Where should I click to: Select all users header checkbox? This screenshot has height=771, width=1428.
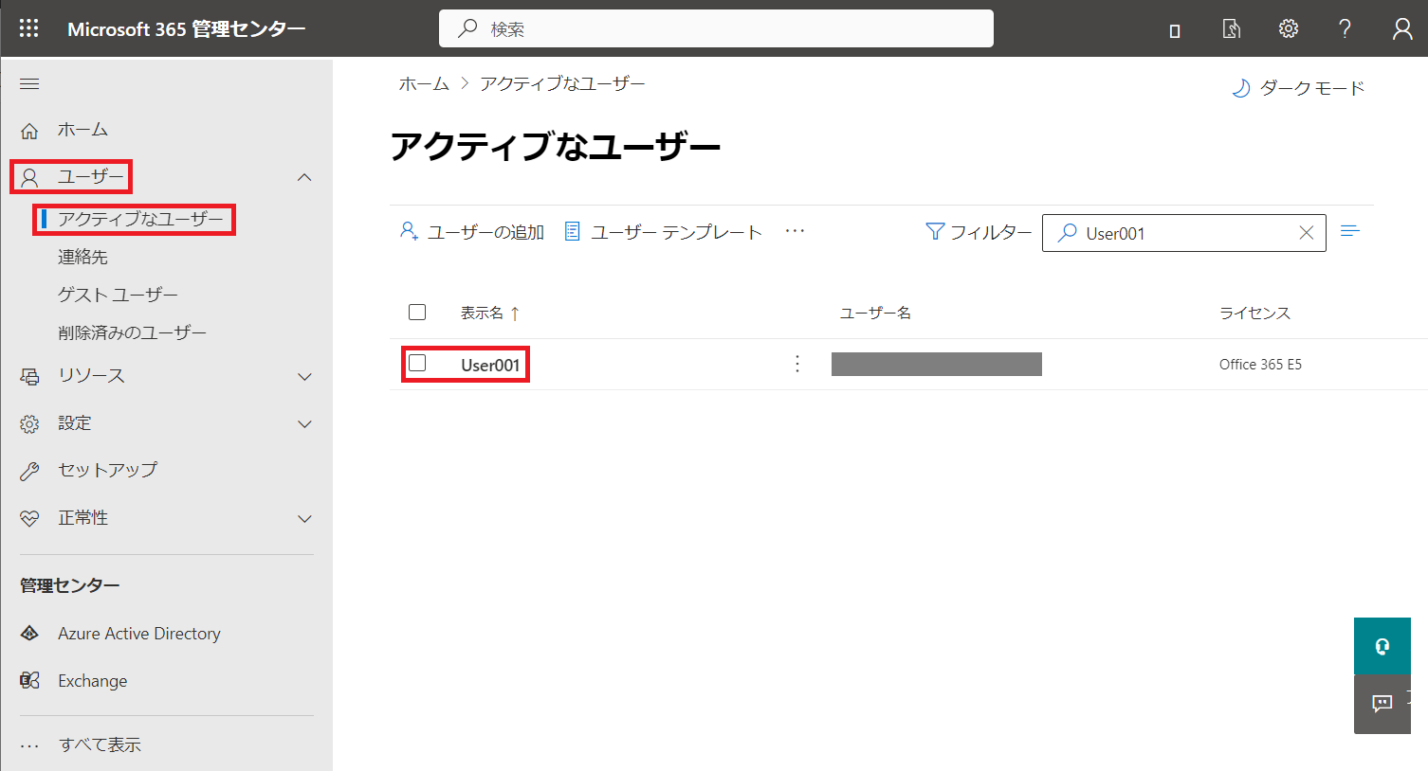coord(417,312)
